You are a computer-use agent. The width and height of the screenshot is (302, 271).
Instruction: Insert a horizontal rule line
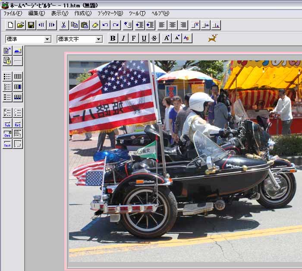coord(18,61)
